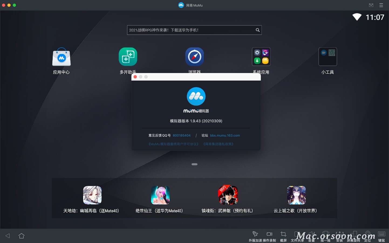Open the 镇魂街：武神躯 game icon
Screen dimensions: 389x243
click(228, 195)
